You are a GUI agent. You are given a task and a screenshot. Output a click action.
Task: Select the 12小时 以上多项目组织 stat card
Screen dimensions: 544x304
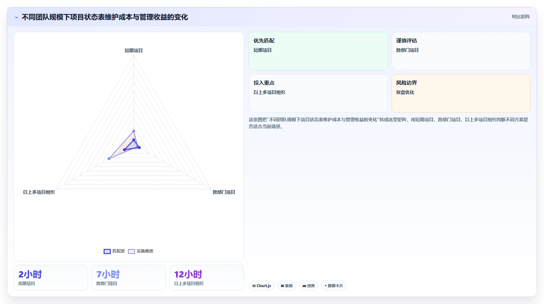(x=207, y=278)
